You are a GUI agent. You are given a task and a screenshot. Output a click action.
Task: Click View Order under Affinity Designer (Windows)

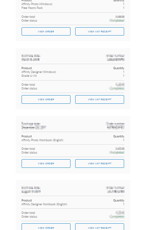(46, 99)
